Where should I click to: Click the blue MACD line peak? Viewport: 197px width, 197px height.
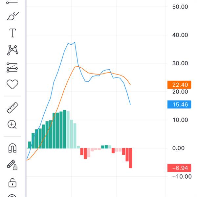[x=75, y=42]
